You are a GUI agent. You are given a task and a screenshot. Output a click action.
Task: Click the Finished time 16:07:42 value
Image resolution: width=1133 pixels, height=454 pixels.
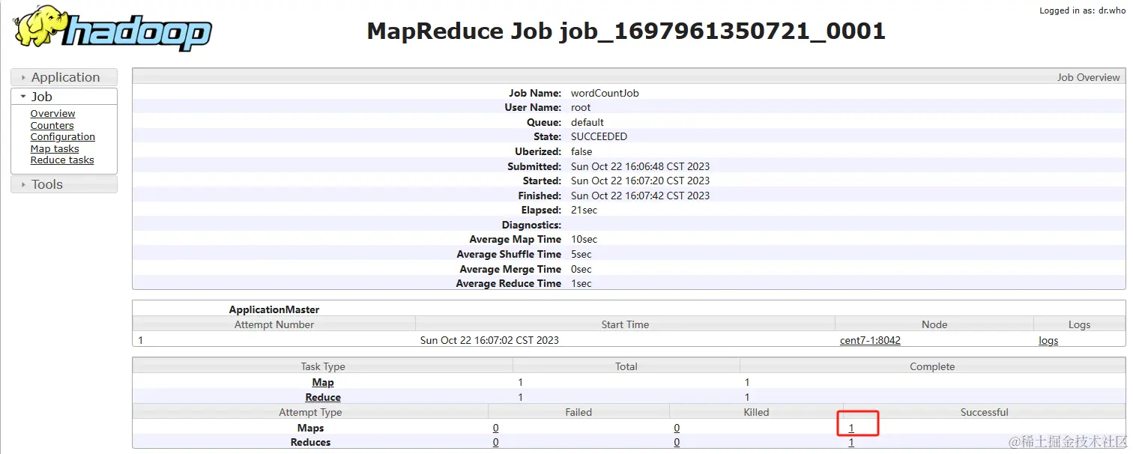[640, 196]
